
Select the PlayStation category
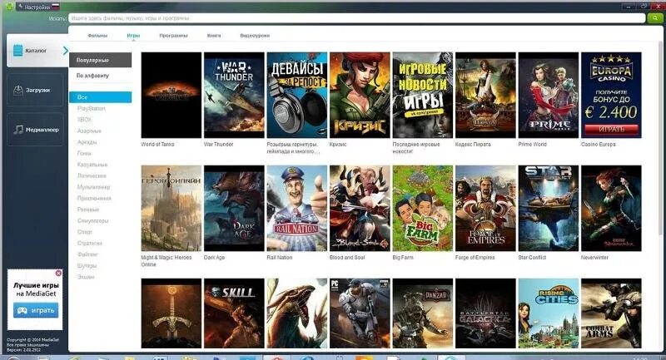[x=92, y=109]
